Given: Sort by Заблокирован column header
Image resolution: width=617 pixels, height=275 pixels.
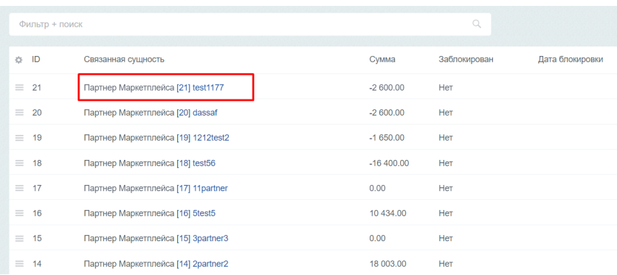Looking at the screenshot, I should coord(466,60).
